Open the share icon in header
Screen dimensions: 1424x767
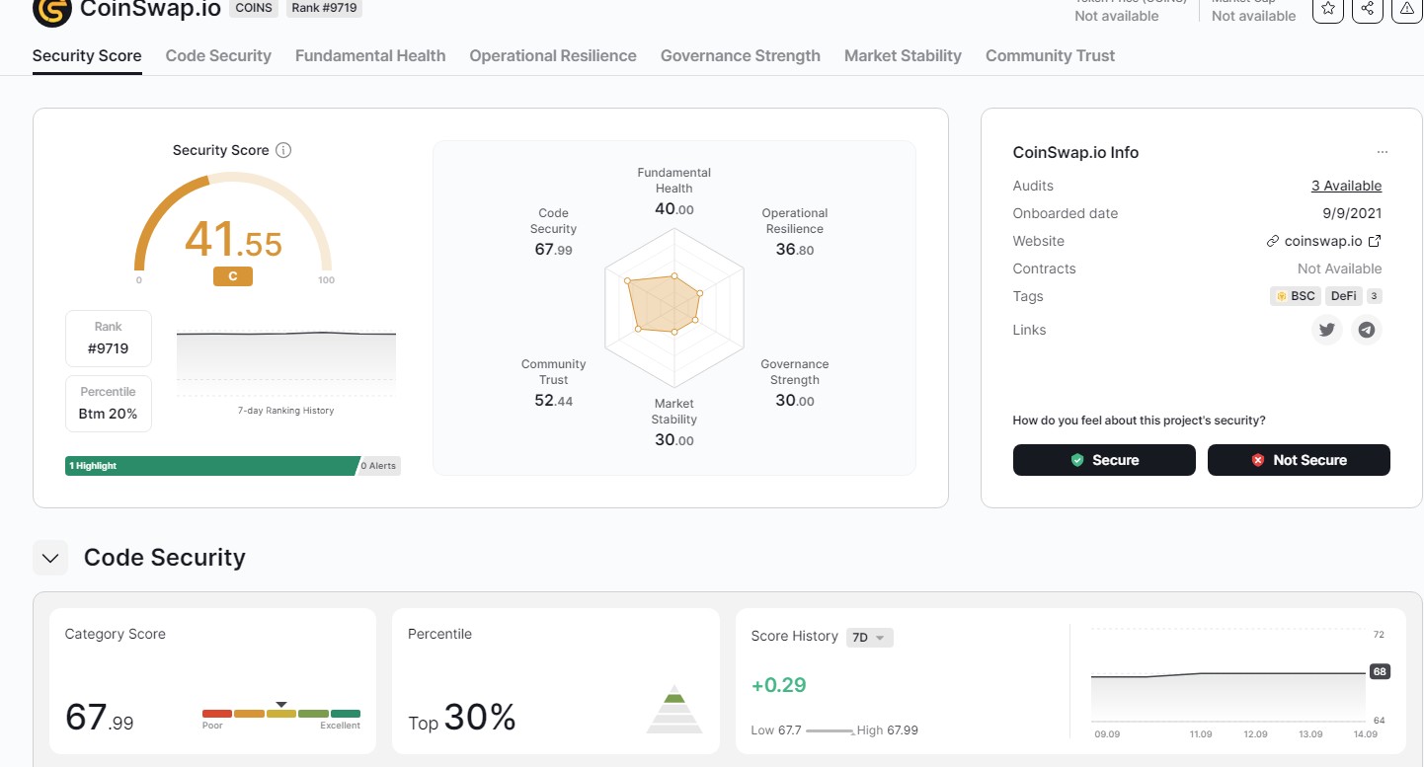(x=1367, y=8)
